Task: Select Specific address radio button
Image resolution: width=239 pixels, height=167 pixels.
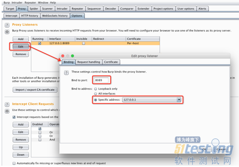Action: click(x=96, y=100)
